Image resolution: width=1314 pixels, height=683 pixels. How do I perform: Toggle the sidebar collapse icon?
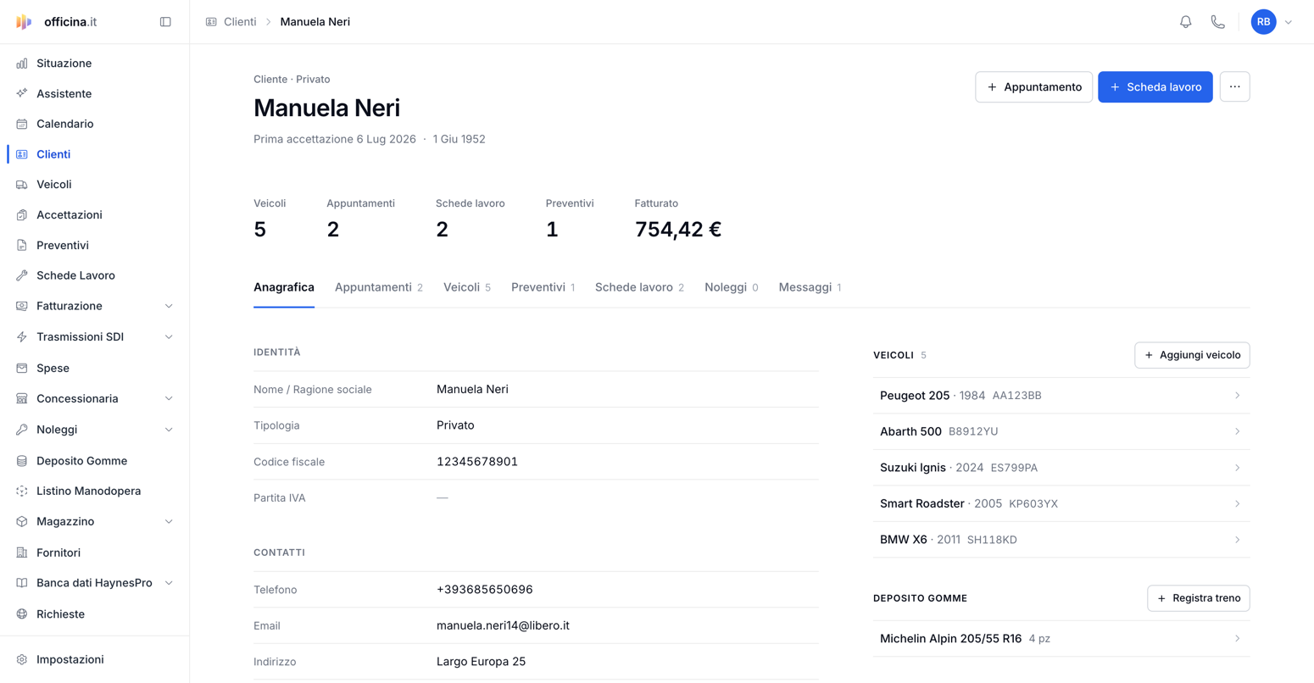[165, 22]
